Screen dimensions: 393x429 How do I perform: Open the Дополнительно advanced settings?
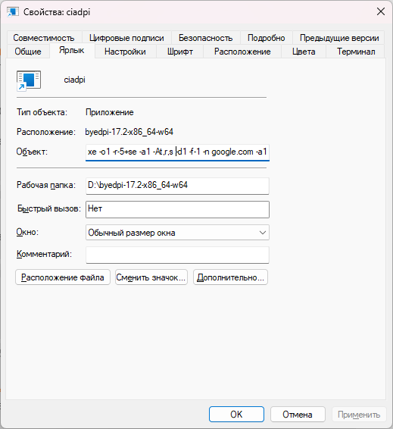point(230,277)
